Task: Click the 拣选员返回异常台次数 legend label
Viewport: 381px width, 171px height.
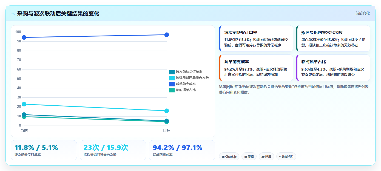Action: click(x=192, y=78)
